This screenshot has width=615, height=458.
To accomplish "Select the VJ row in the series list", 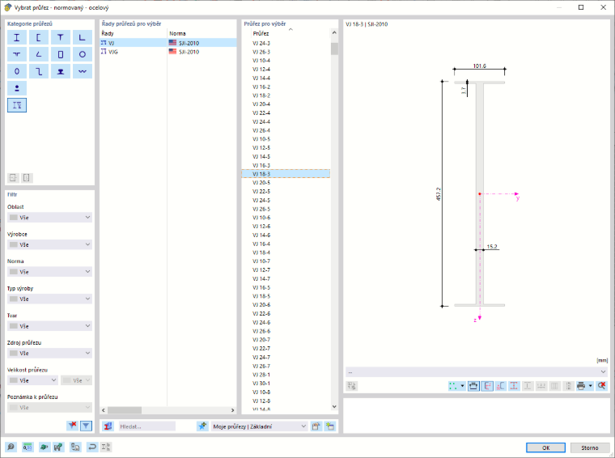I will (x=168, y=43).
